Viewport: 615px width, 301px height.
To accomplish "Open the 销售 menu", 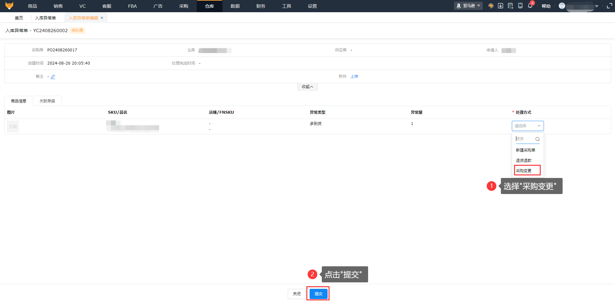I will (x=58, y=6).
